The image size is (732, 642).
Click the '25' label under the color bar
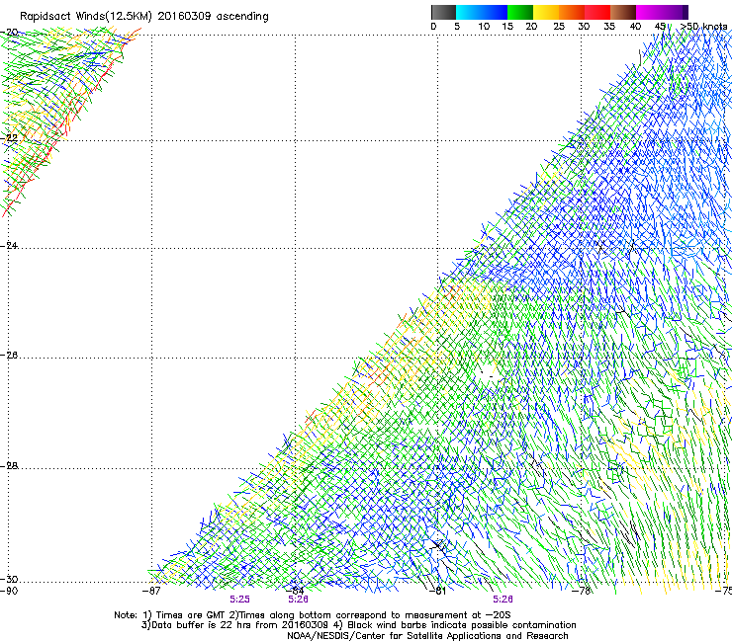point(559,27)
